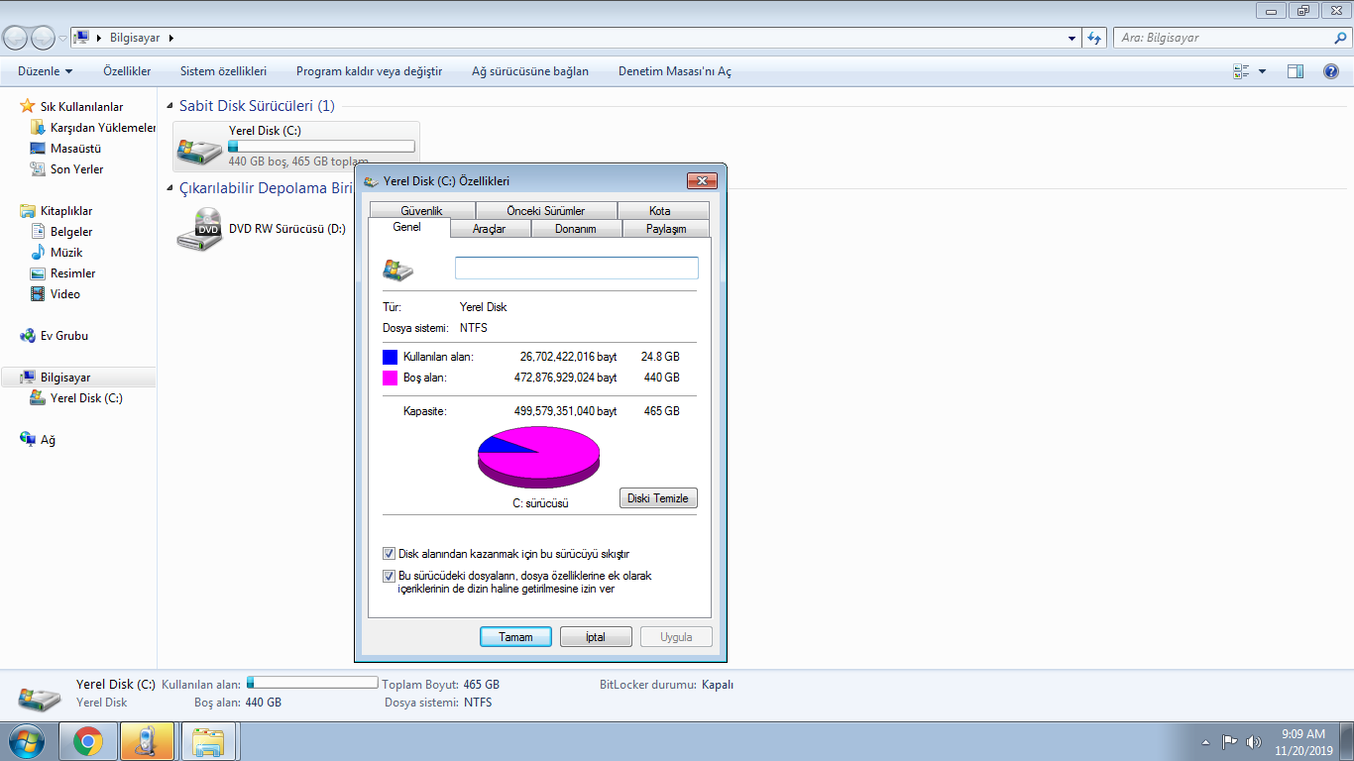Select the Genel tab
The width and height of the screenshot is (1354, 761).
point(407,227)
